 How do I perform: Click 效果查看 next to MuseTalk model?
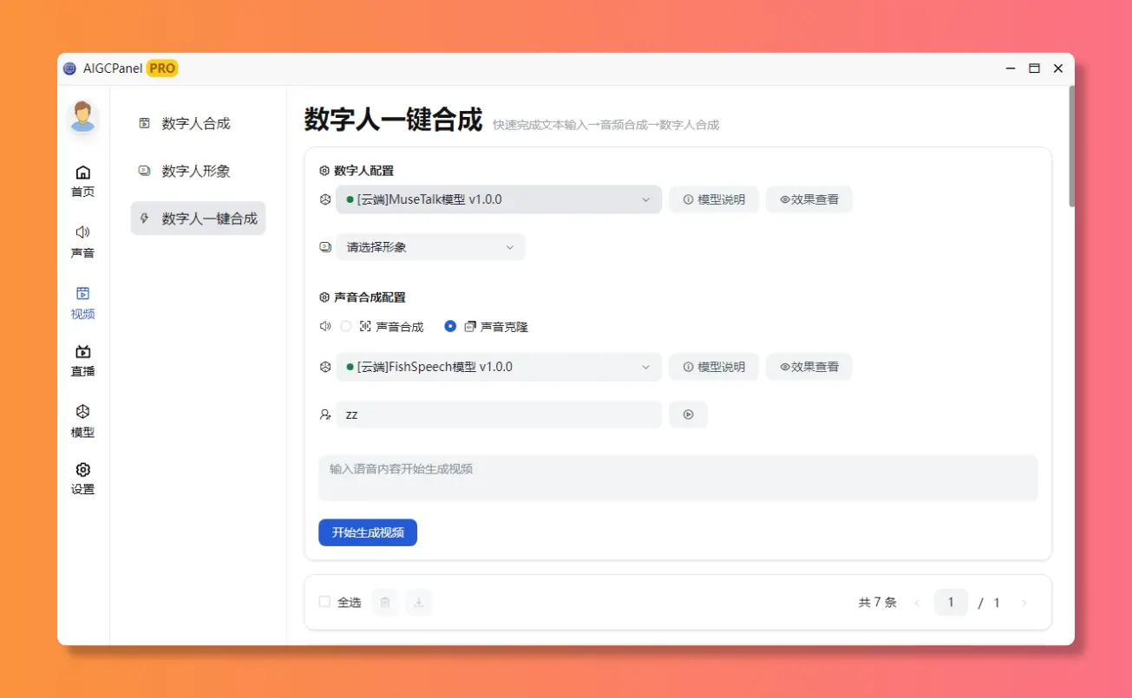click(808, 199)
